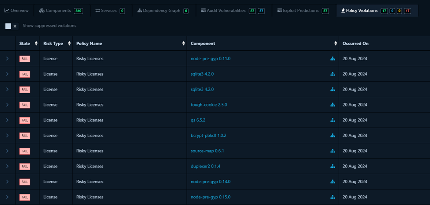The width and height of the screenshot is (430, 205).
Task: Show dependency graph for source-map 0.6.1
Action: [332, 151]
